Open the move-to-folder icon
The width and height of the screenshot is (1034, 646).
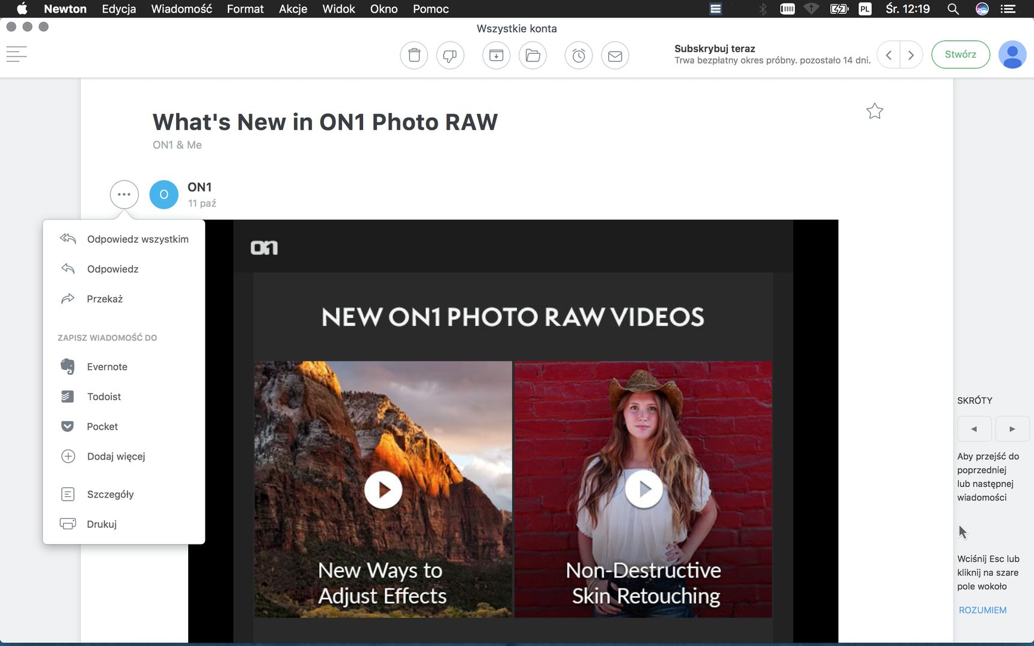click(533, 55)
